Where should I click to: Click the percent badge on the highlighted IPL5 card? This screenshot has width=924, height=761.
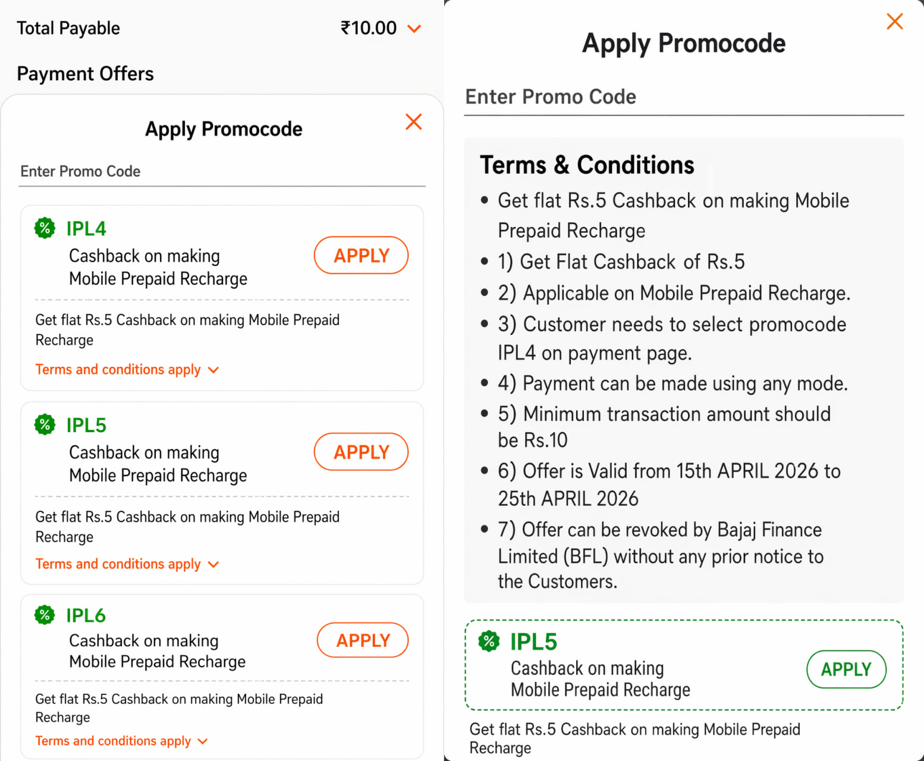(x=489, y=641)
